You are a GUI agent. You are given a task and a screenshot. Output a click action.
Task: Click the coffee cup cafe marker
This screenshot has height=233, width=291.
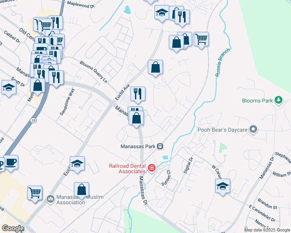pyautogui.click(x=11, y=164)
